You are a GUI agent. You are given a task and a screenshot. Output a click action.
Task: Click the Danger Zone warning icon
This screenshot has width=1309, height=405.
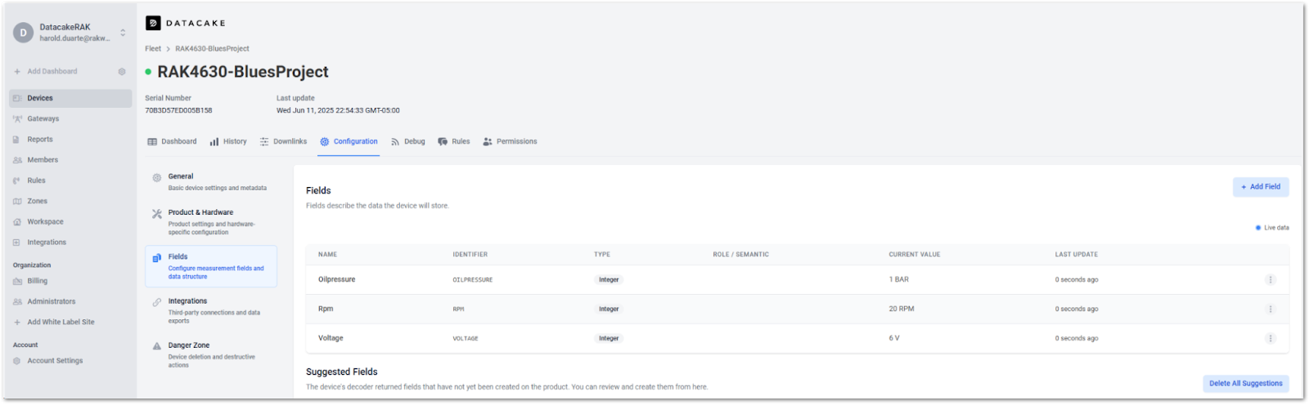157,347
